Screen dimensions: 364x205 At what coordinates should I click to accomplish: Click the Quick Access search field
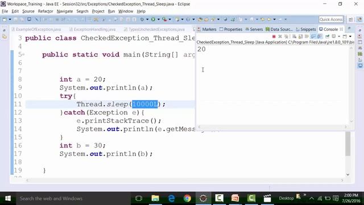(331, 19)
